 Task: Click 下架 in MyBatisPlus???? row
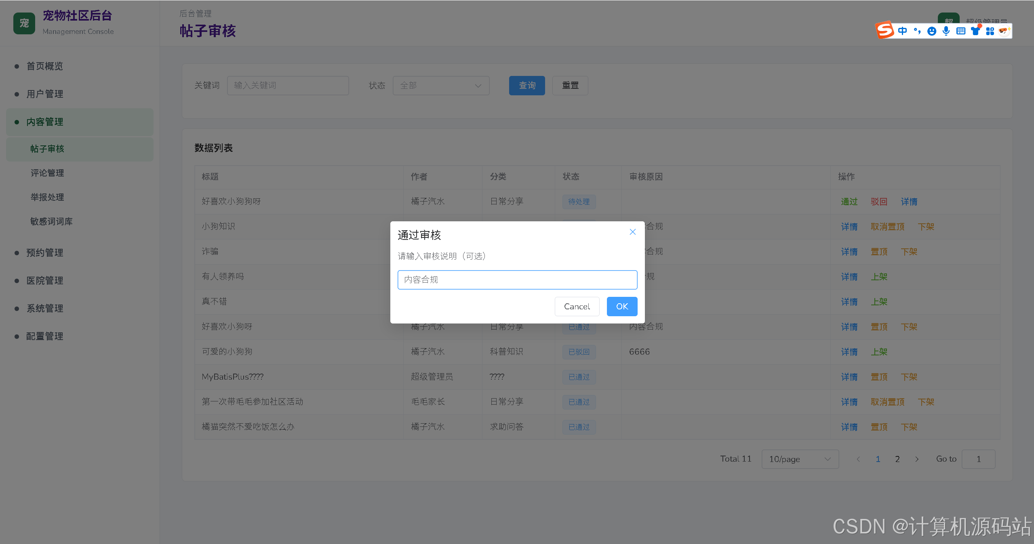(909, 377)
